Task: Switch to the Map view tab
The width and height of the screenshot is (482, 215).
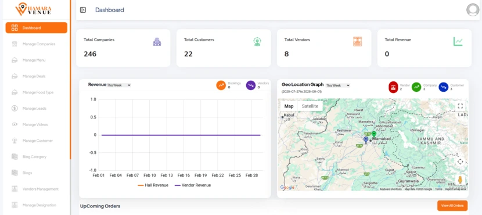Action: 289,106
